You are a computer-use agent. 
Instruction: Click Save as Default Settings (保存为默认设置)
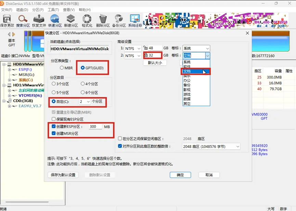click(63, 175)
